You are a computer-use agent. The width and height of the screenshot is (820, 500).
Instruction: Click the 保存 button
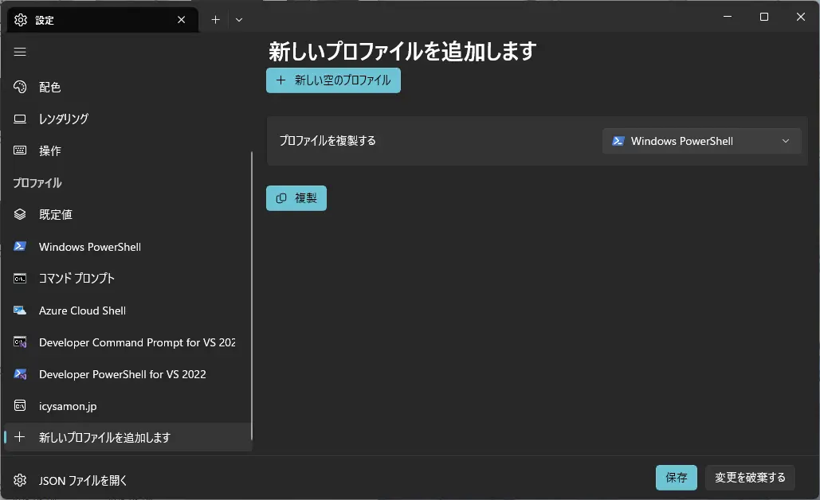click(677, 478)
